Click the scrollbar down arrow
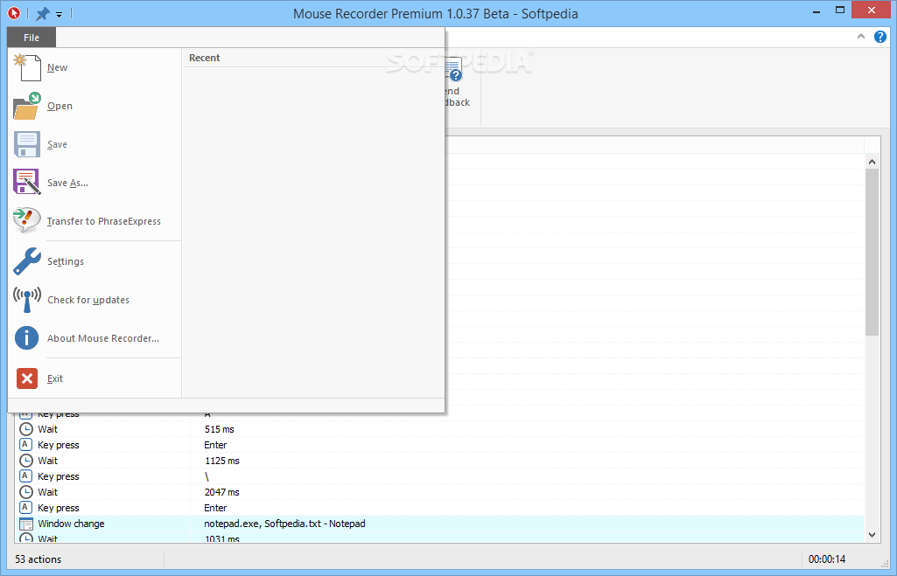 coord(872,536)
